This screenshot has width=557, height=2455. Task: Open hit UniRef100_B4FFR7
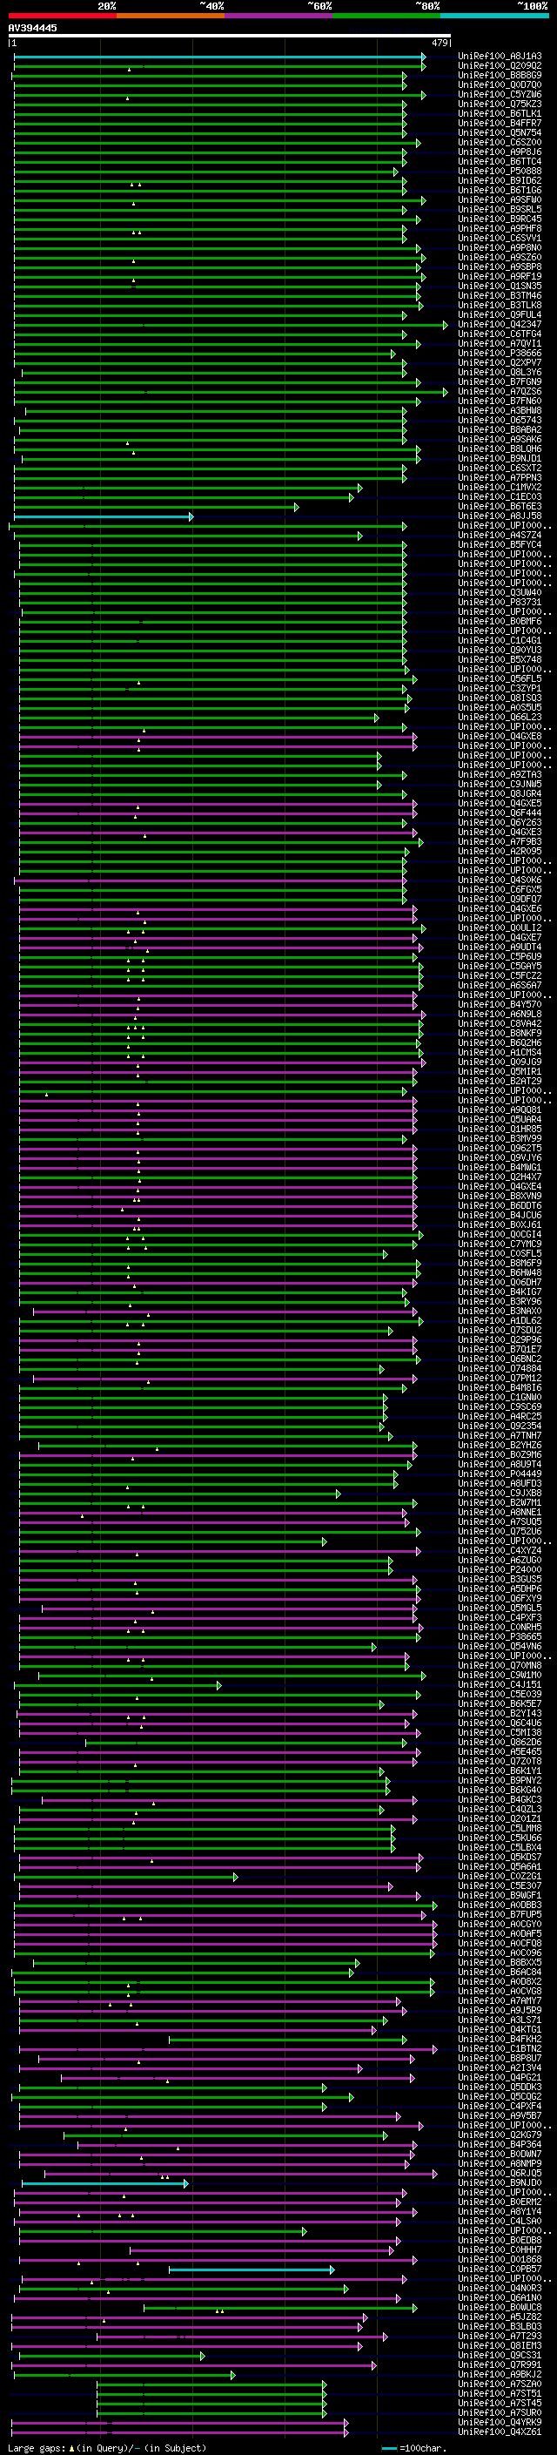point(500,123)
